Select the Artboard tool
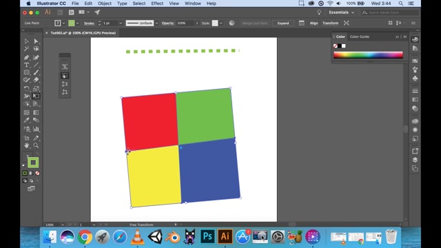This screenshot has height=248, width=441. [26, 138]
